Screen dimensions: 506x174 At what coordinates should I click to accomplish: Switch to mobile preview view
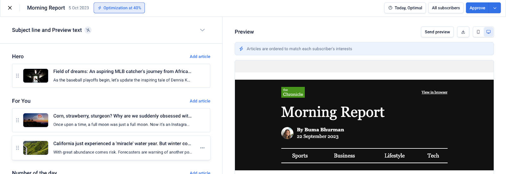(478, 32)
